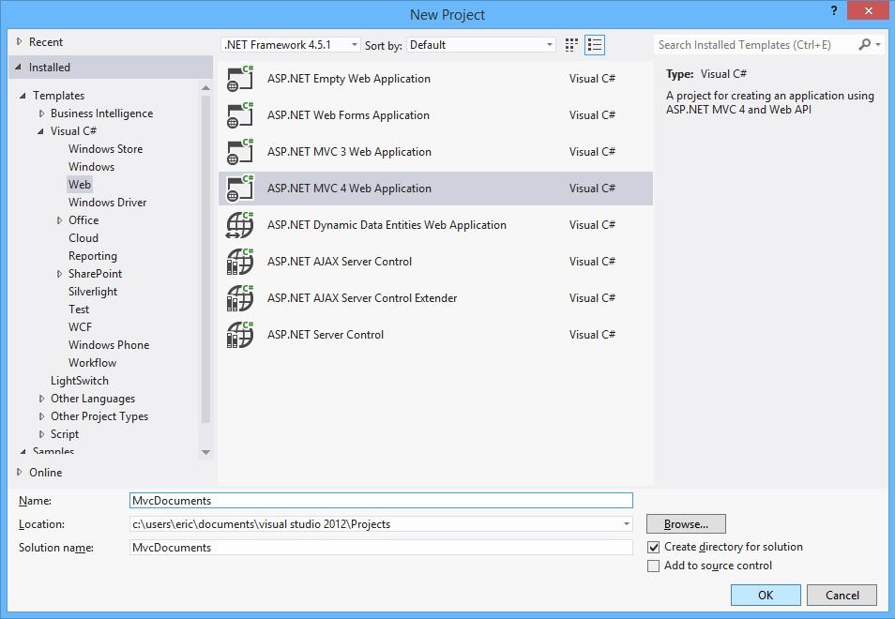Screen dimensions: 895x619
Task: Enable Add to source control checkbox
Action: 654,566
